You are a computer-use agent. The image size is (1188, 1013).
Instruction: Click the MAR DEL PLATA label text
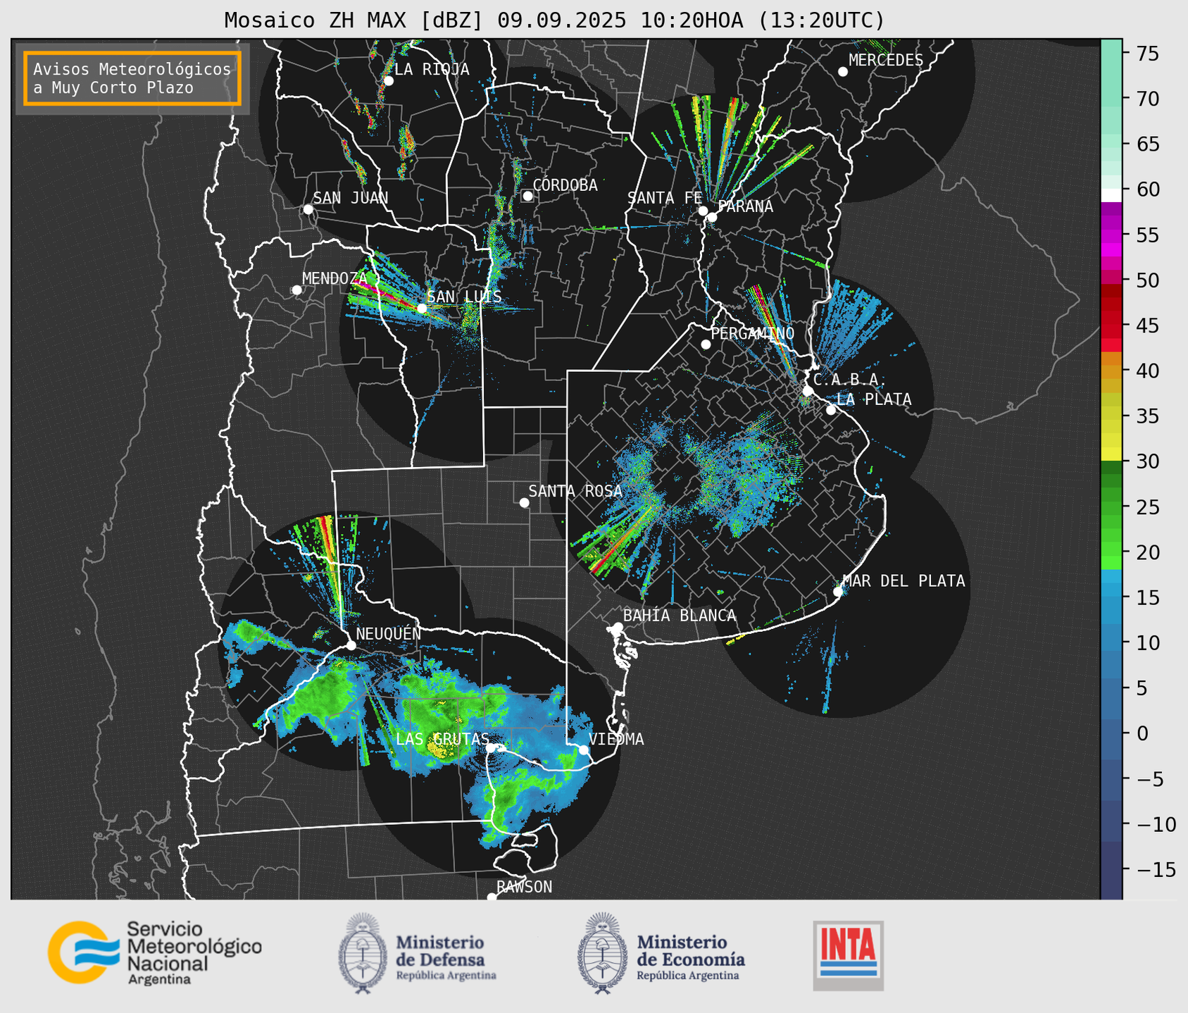(903, 581)
